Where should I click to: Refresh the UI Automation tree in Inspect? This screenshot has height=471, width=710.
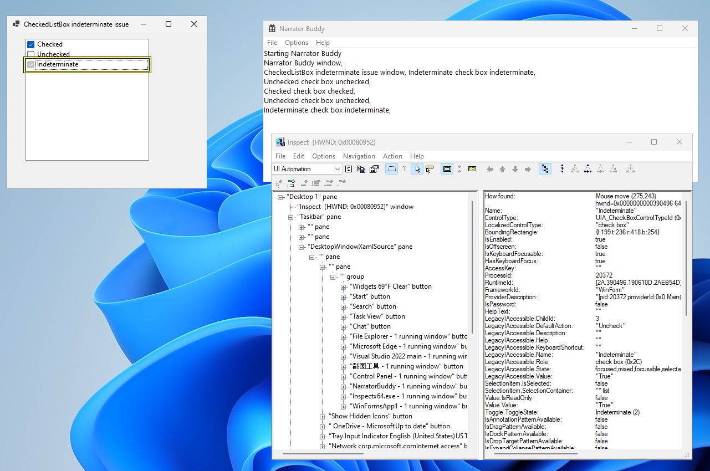(349, 168)
